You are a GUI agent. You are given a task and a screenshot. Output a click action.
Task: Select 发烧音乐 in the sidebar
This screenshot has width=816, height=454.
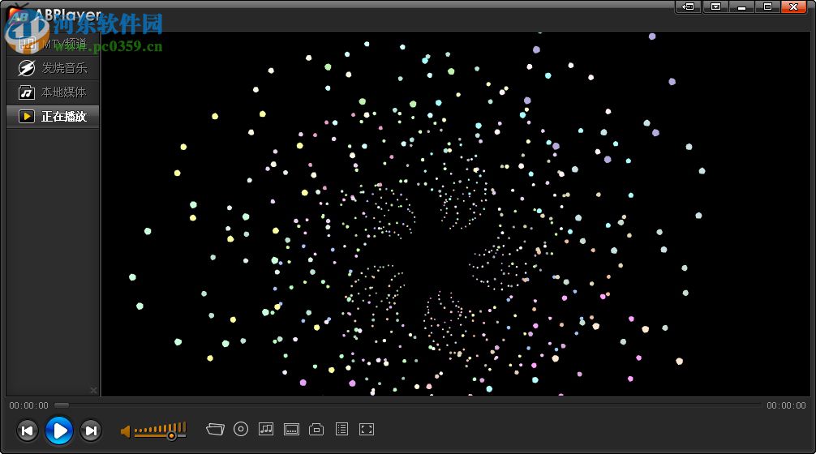[x=53, y=67]
